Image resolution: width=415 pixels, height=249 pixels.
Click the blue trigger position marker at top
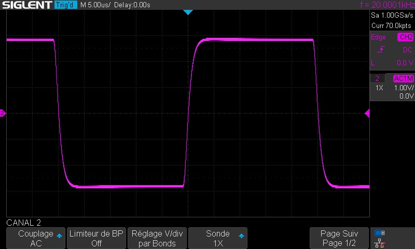click(x=188, y=12)
